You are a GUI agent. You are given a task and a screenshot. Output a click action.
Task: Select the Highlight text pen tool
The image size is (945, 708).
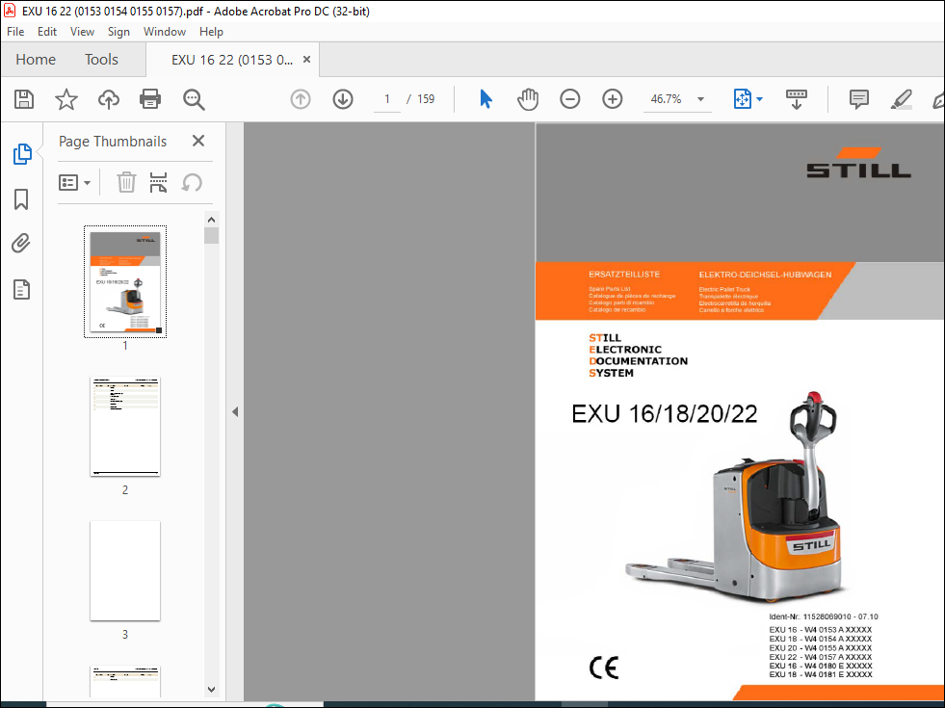click(901, 99)
